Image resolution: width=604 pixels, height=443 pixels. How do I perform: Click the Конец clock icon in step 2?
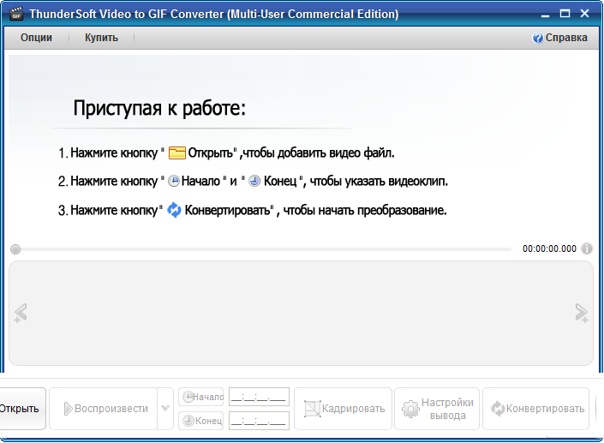[254, 181]
